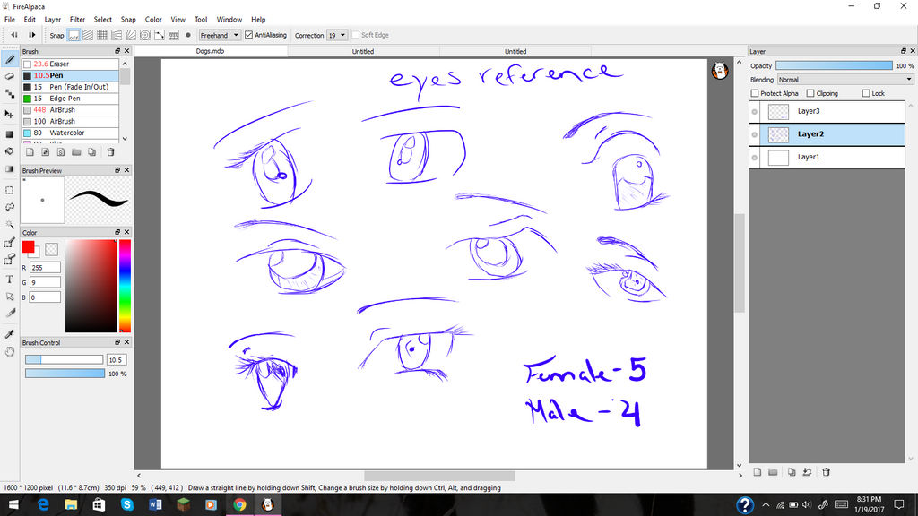This screenshot has width=918, height=516.
Task: Enable the parallel lines snap
Action: pyautogui.click(x=88, y=35)
